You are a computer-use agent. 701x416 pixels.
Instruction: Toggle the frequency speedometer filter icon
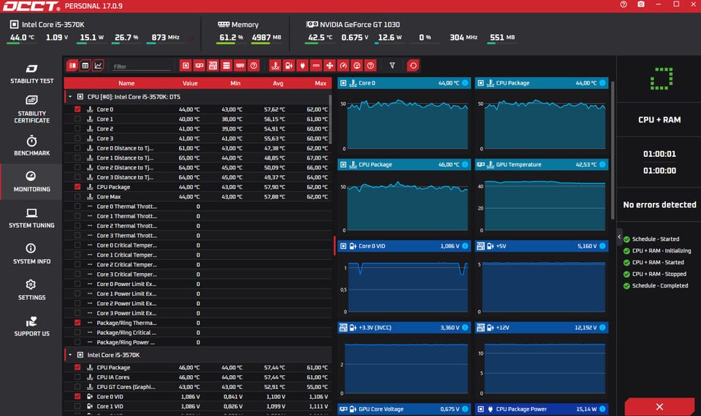(x=343, y=66)
